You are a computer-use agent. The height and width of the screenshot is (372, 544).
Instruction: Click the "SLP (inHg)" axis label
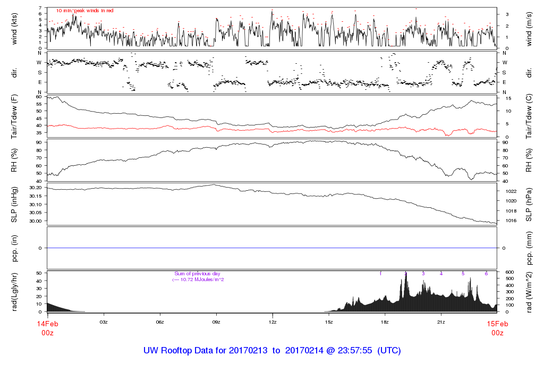pyautogui.click(x=14, y=205)
